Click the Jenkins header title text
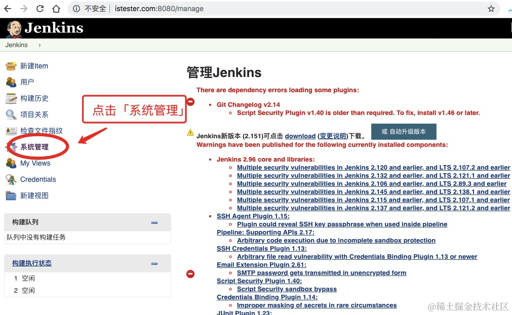 54,28
